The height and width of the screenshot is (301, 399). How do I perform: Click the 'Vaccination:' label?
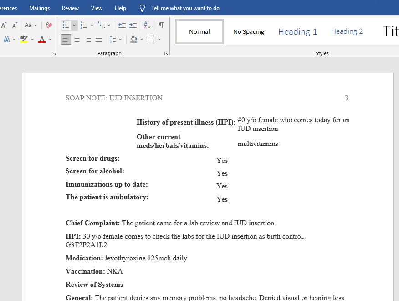pyautogui.click(x=85, y=271)
